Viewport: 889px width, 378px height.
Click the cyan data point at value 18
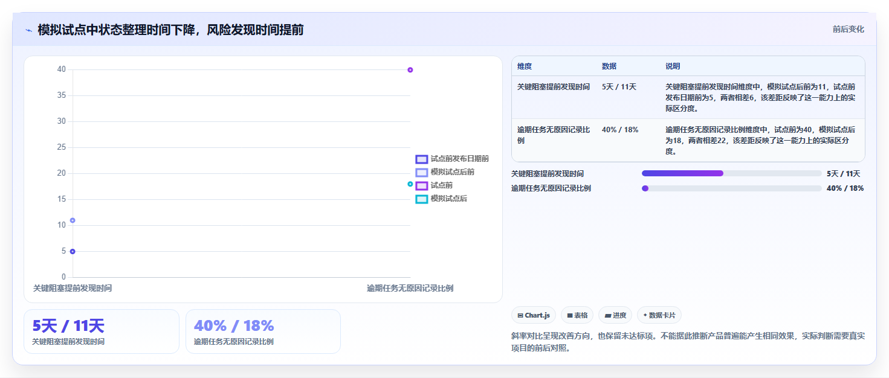(x=410, y=184)
